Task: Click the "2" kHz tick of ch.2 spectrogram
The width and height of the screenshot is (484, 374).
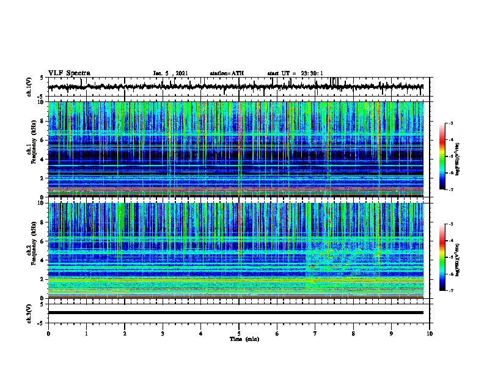Action: coord(43,279)
